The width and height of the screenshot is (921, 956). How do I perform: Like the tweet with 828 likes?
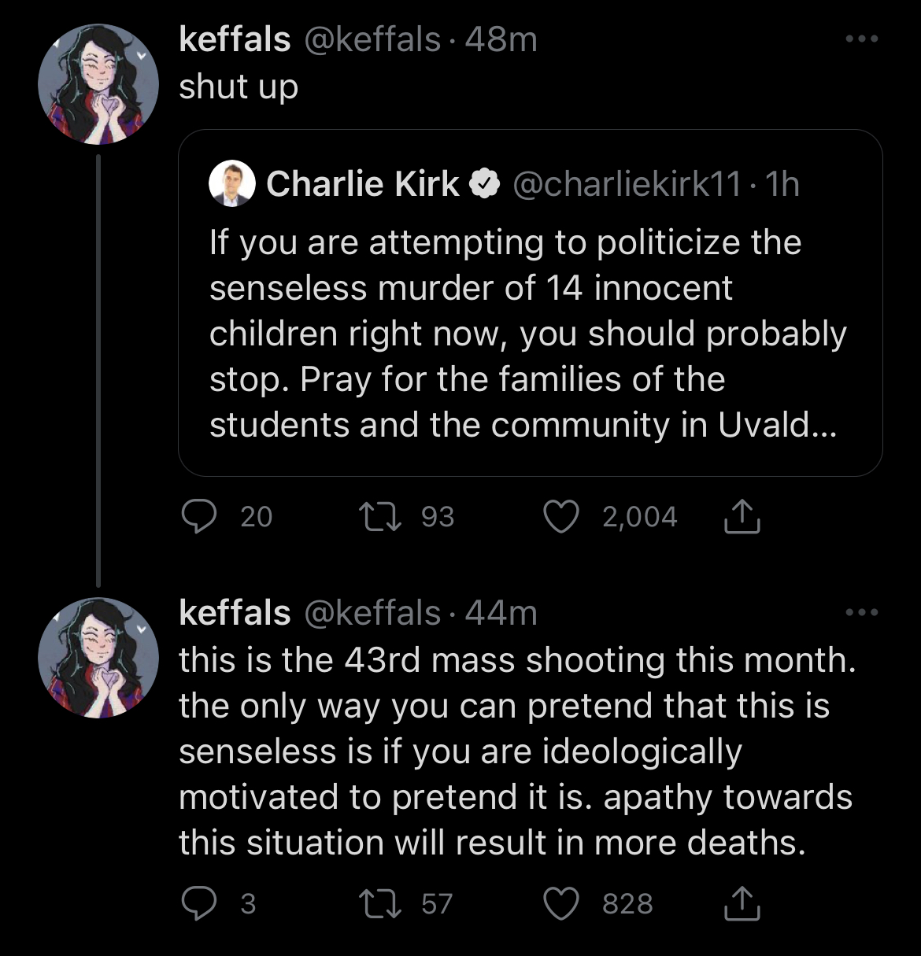pos(561,903)
